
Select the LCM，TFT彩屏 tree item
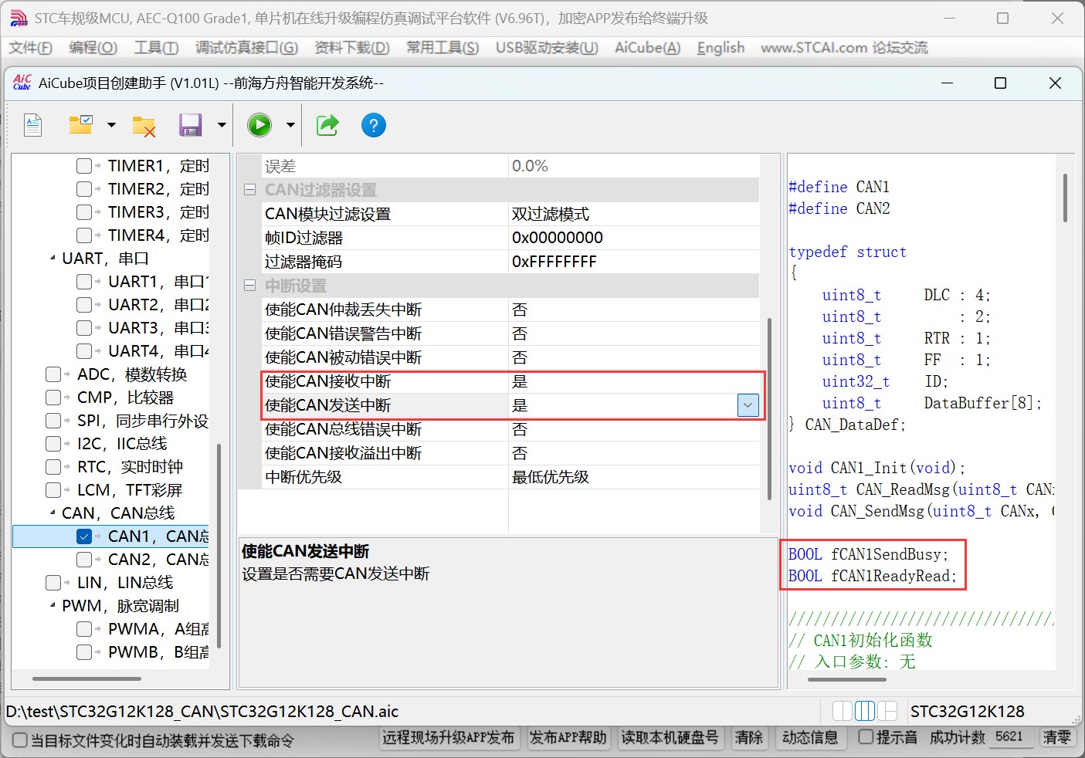click(x=130, y=490)
